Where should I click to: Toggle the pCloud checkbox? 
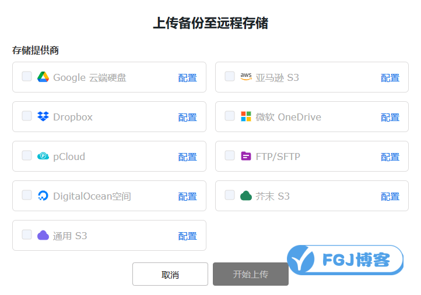pos(27,155)
